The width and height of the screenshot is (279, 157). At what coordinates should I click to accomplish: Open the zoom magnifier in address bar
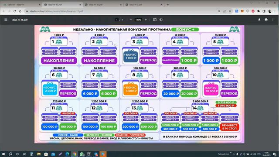coord(219,11)
